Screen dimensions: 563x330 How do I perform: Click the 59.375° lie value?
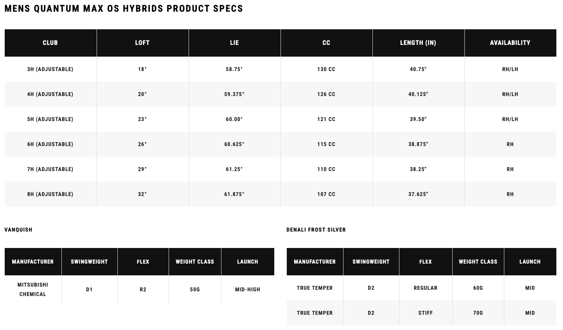(x=234, y=94)
